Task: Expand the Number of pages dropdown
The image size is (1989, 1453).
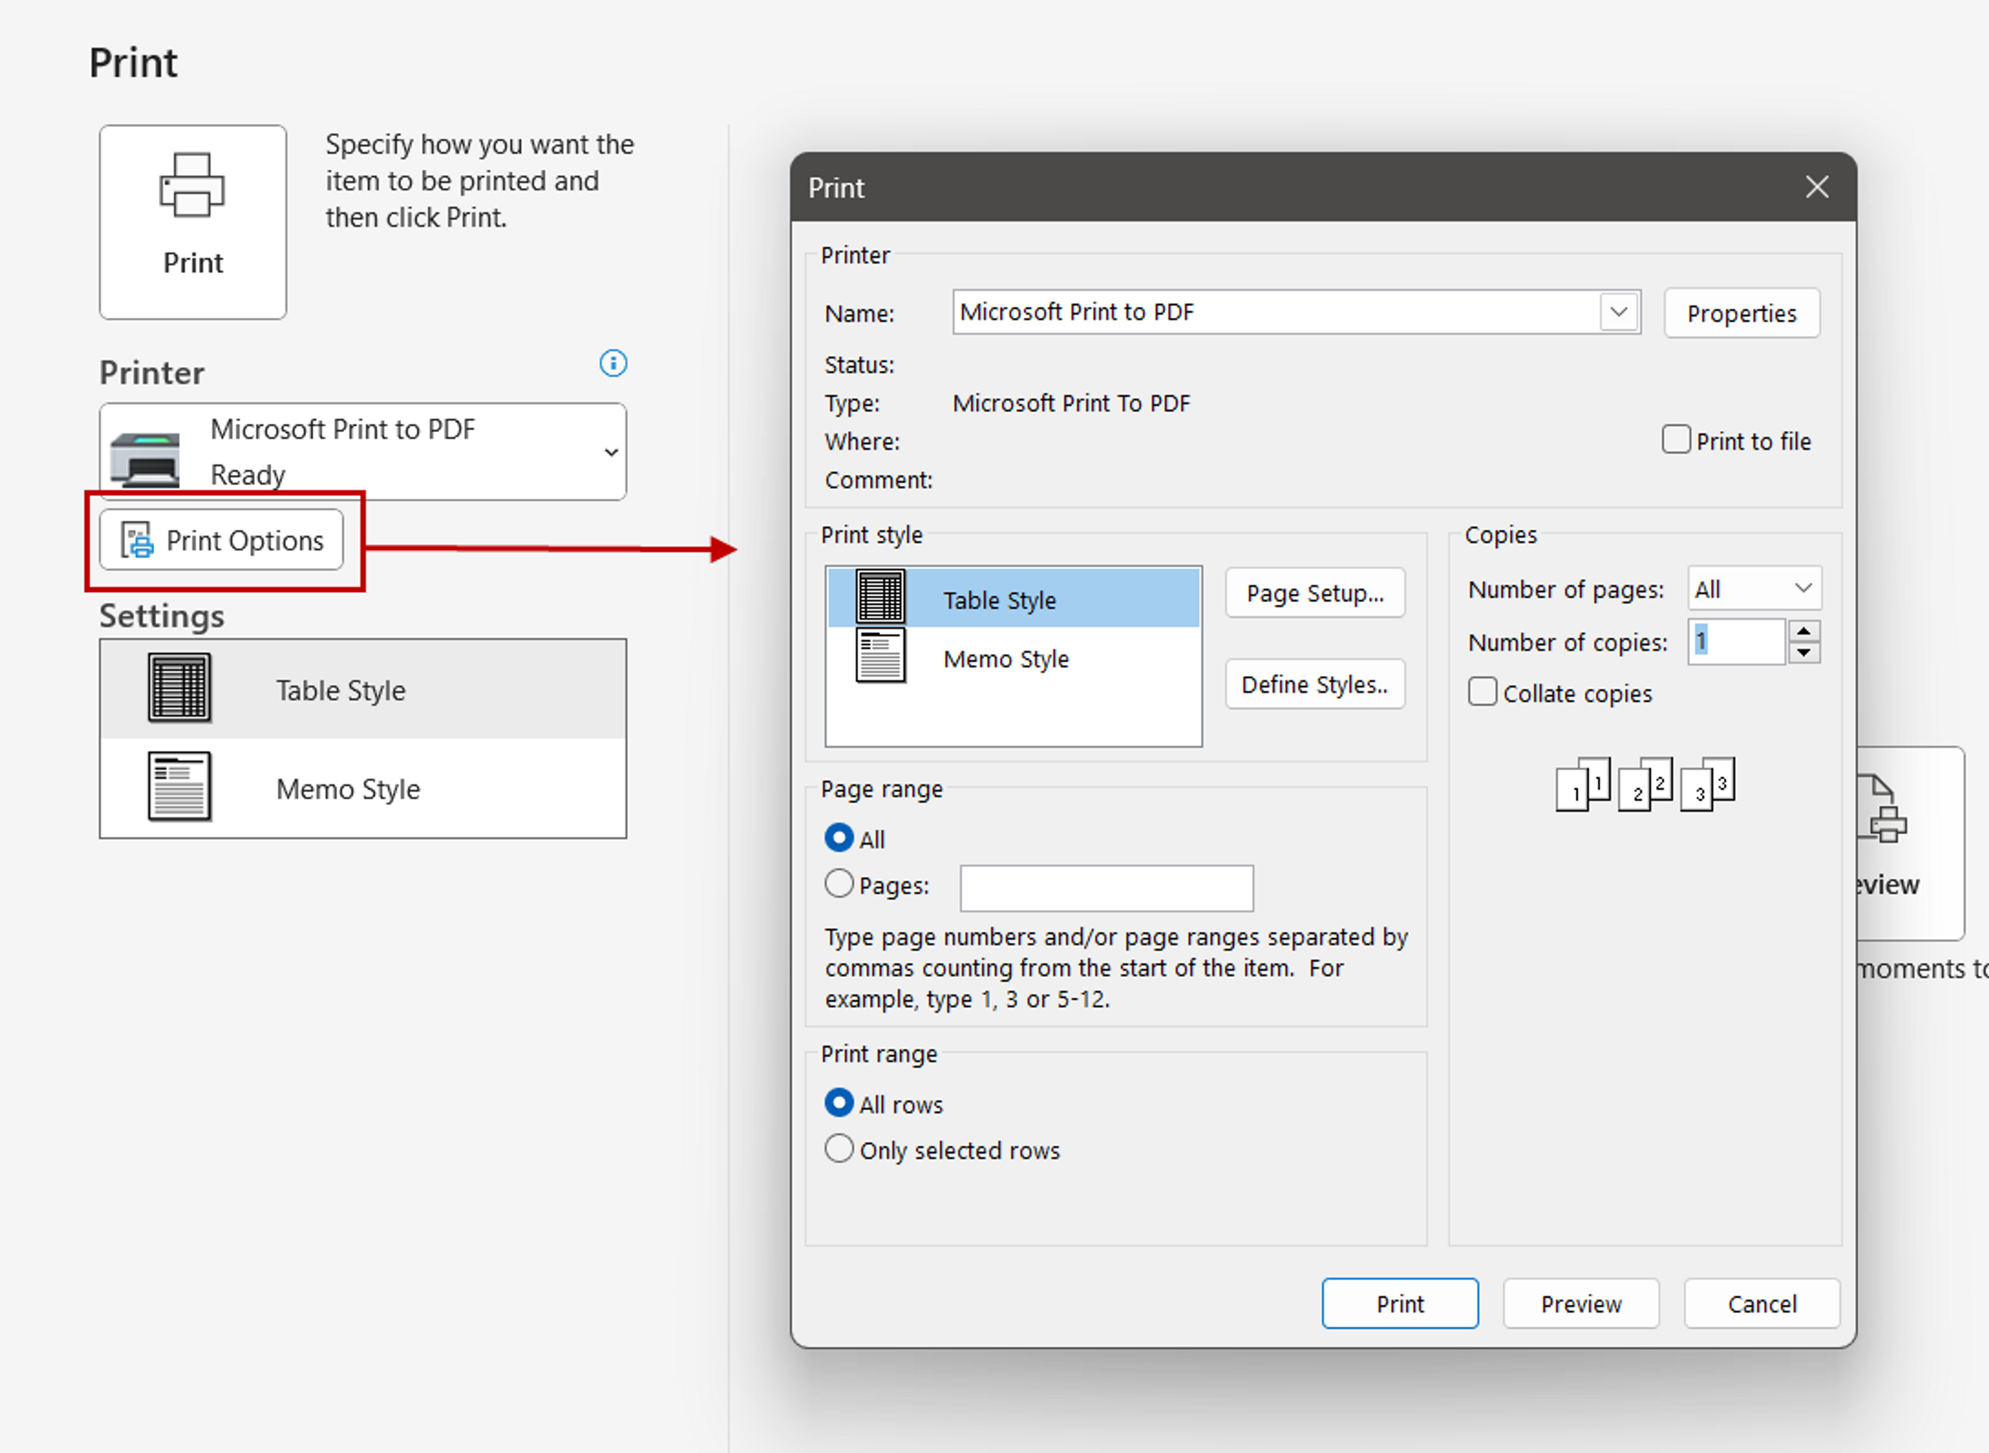Action: [1803, 588]
